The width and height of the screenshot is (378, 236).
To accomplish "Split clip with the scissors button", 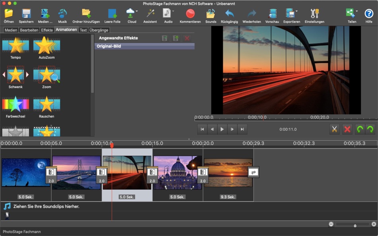I will pyautogui.click(x=334, y=129).
